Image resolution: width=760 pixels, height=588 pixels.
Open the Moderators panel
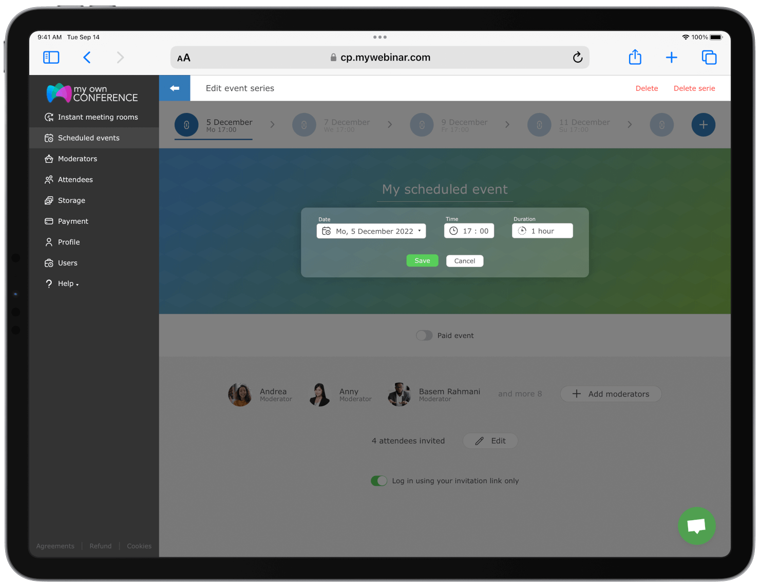click(x=77, y=159)
